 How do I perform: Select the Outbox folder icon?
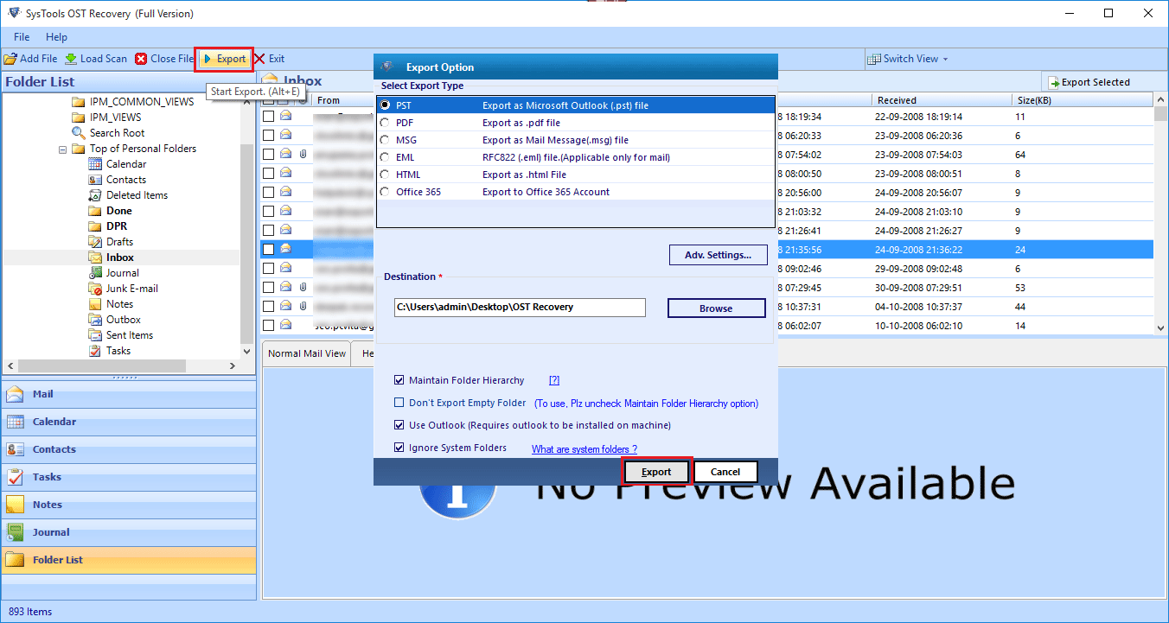(95, 320)
